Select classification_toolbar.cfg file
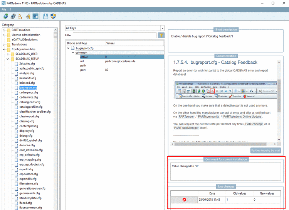289x210 pixels. pyautogui.click(x=35, y=112)
